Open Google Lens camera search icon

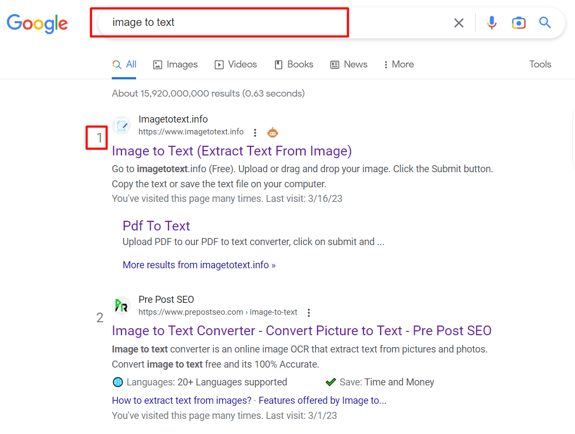click(518, 23)
